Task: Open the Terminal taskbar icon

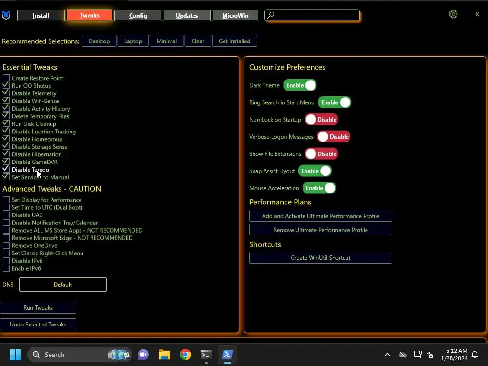Action: click(206, 355)
